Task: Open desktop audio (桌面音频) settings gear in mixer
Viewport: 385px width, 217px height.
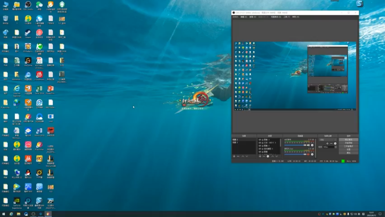Action: (x=312, y=145)
